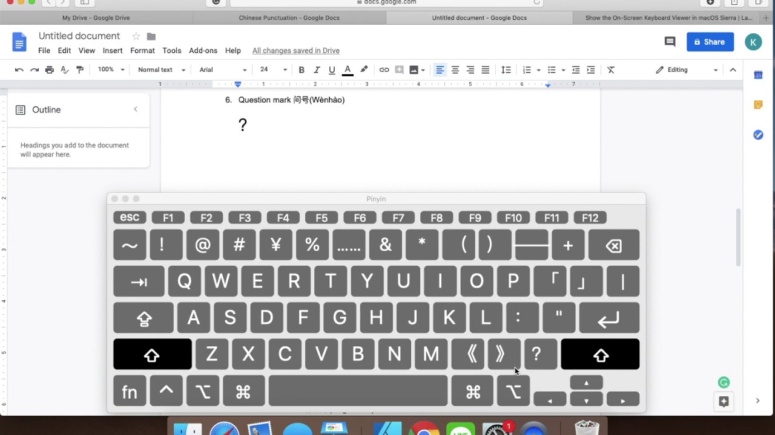Click the space bar on keyboard viewer
The height and width of the screenshot is (435, 775).
click(358, 390)
